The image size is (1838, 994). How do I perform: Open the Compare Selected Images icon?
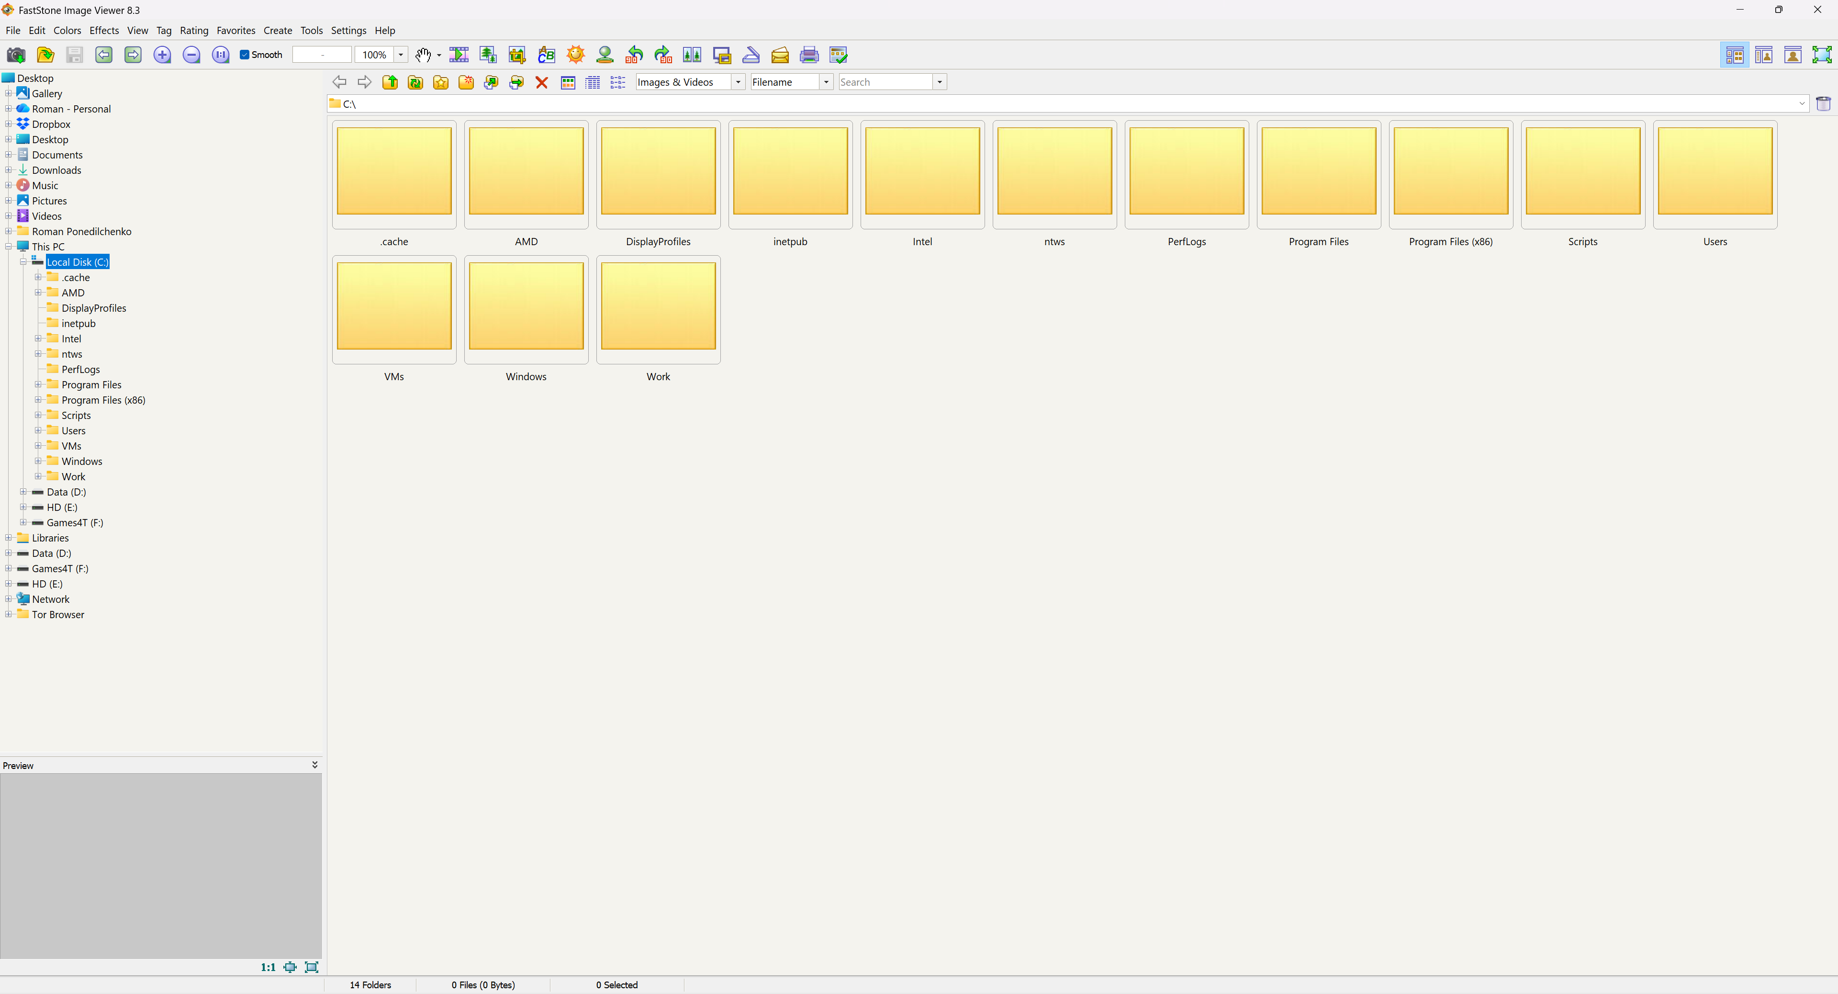coord(692,55)
